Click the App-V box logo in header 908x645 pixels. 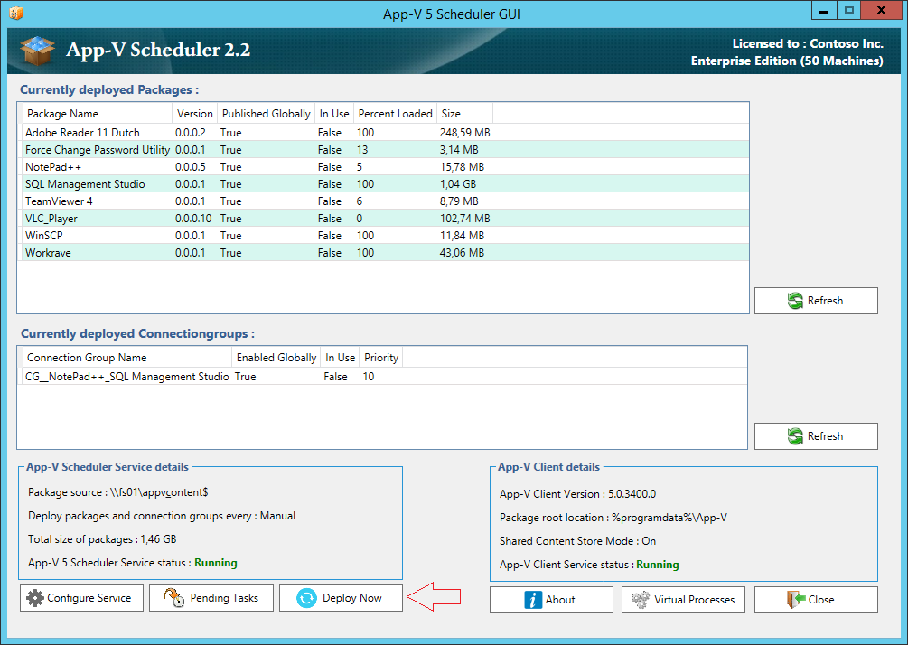point(37,51)
